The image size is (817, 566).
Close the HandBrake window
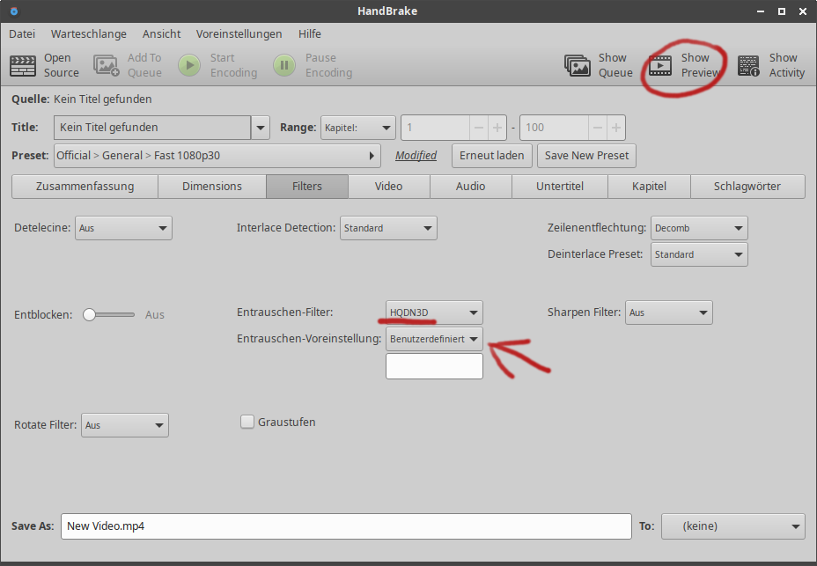click(803, 11)
